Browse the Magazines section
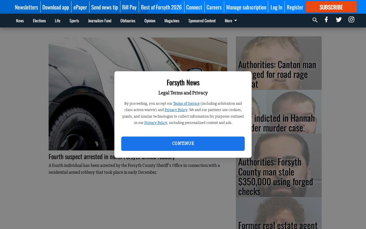The image size is (366, 229). (172, 21)
